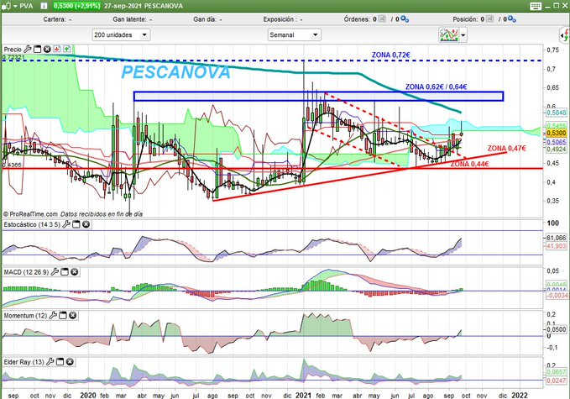
Task: Click the 2022 label on the time axis
Action: [x=519, y=395]
